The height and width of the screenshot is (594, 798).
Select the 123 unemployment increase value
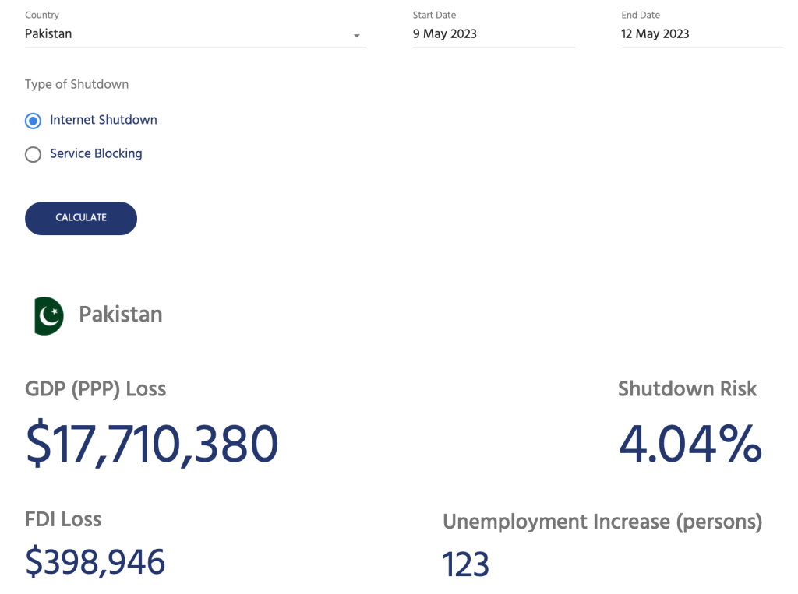point(465,564)
